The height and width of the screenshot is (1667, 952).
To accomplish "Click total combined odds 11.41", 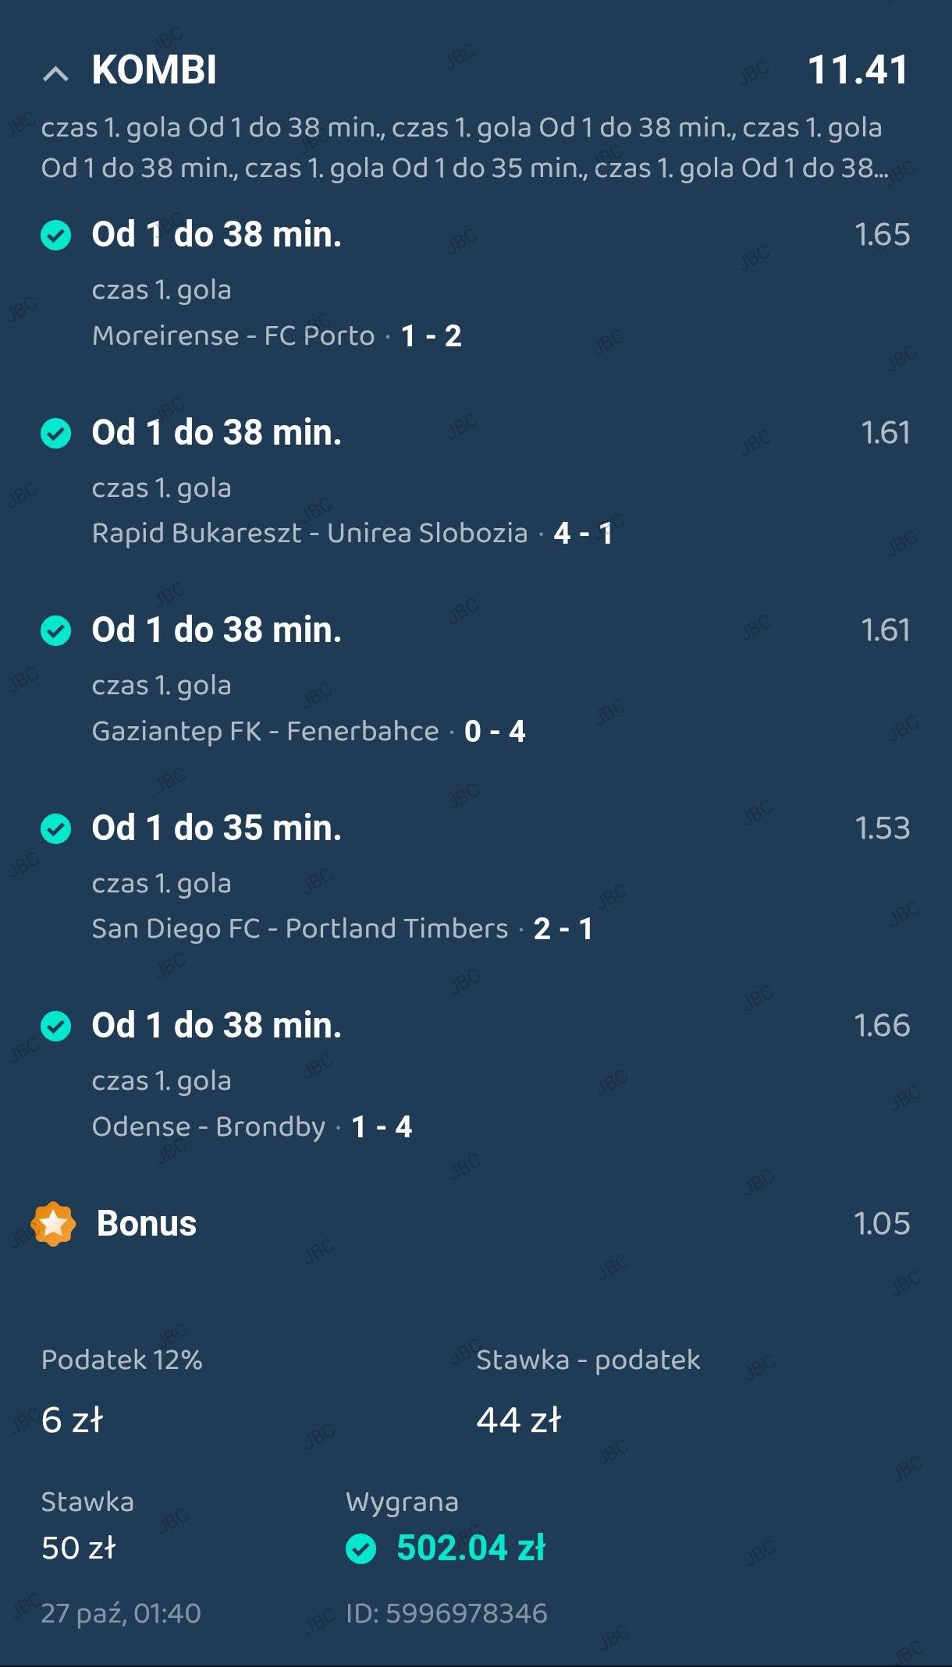I will coord(857,70).
